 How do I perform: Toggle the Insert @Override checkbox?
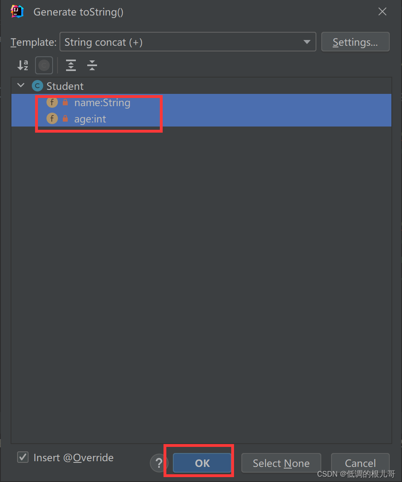pos(23,457)
